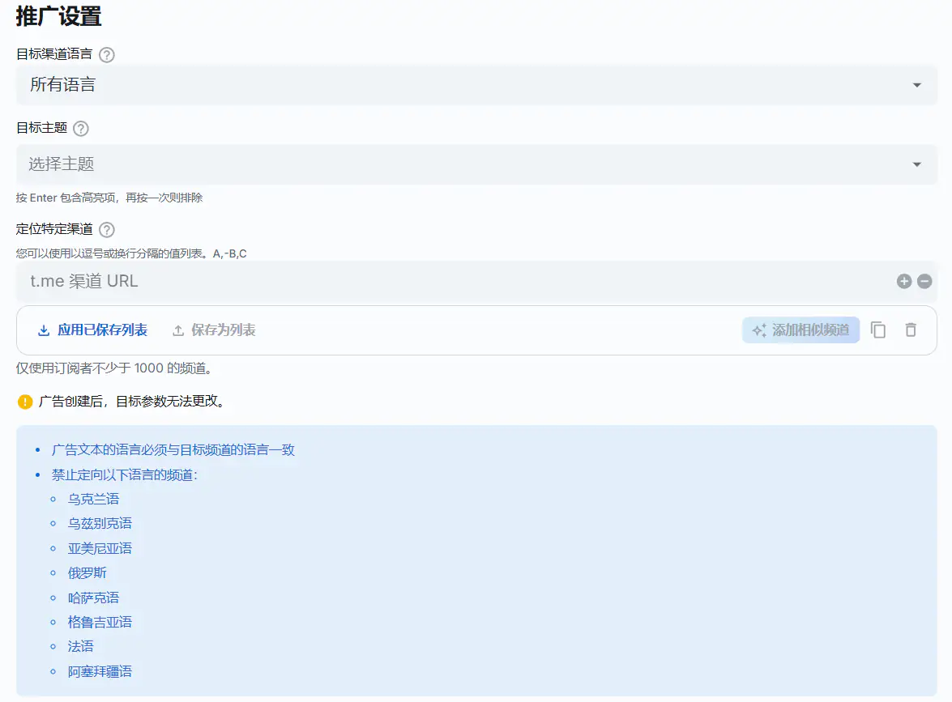952x702 pixels.
Task: Click text 广告创建后，目标参数无法更改
Action: (132, 401)
